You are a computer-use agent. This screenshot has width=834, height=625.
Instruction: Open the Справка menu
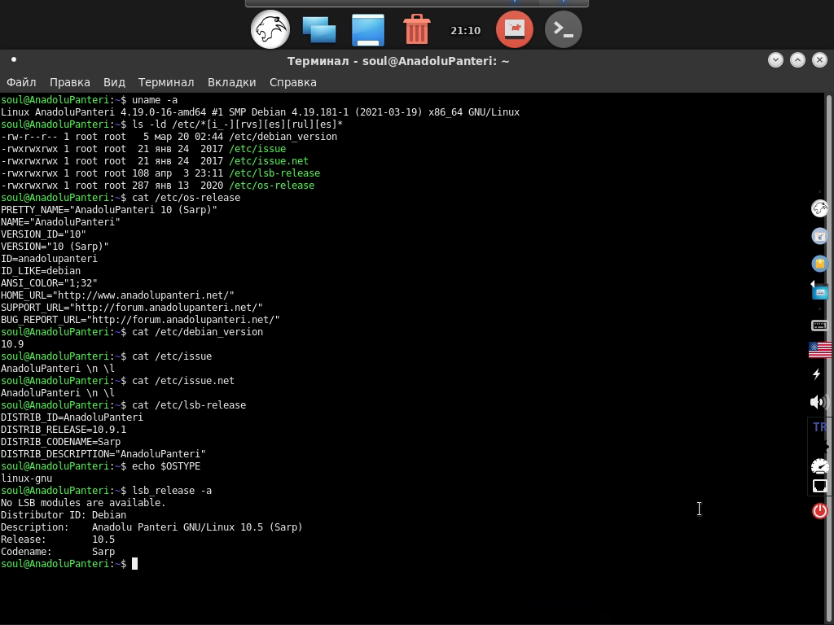coord(293,82)
